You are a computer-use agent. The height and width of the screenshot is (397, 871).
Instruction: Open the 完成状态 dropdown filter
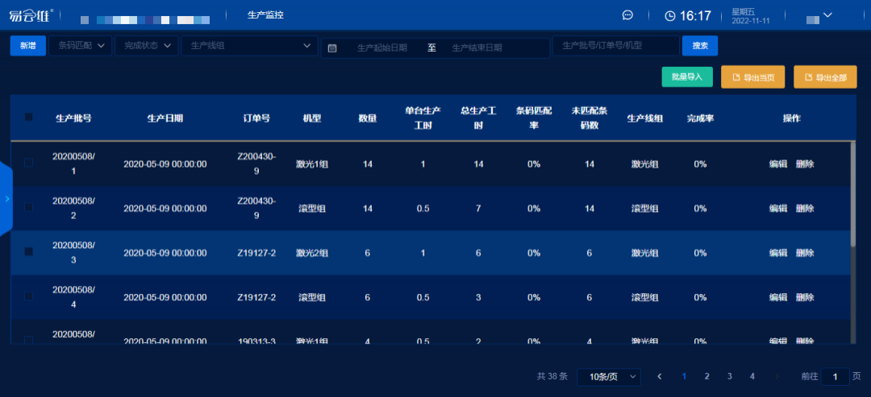point(146,46)
